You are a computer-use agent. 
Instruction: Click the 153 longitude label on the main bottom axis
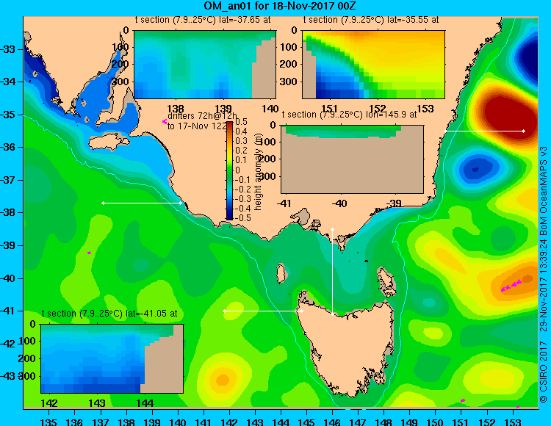click(513, 422)
